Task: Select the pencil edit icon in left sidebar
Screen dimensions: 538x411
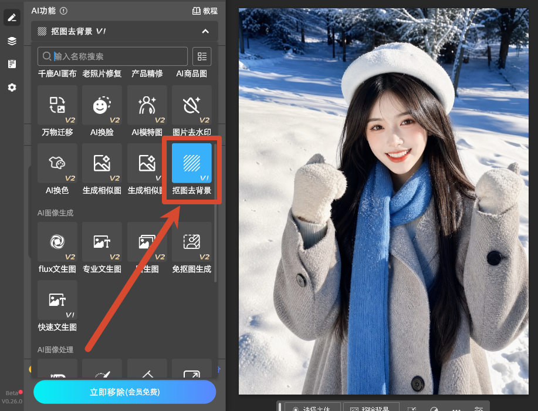Action: 12,18
